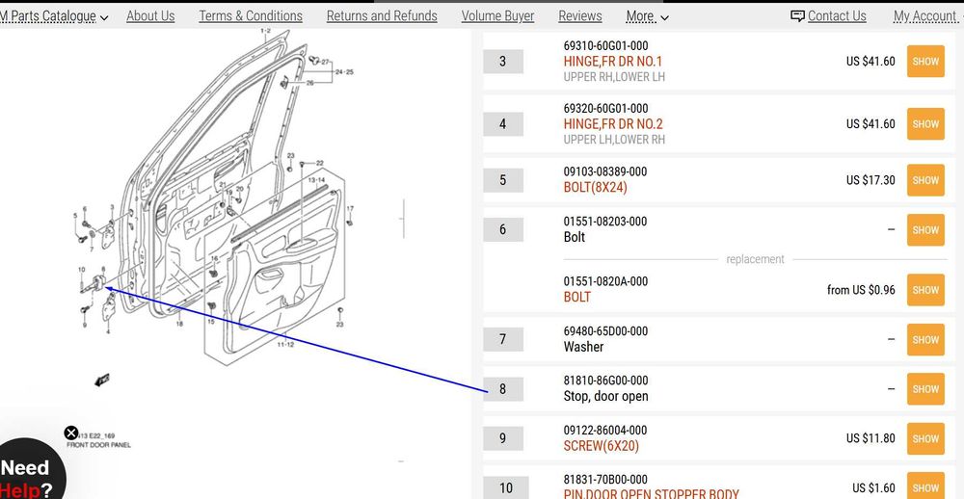Select position number 6 in parts list
Image resolution: width=964 pixels, height=499 pixels.
(503, 230)
